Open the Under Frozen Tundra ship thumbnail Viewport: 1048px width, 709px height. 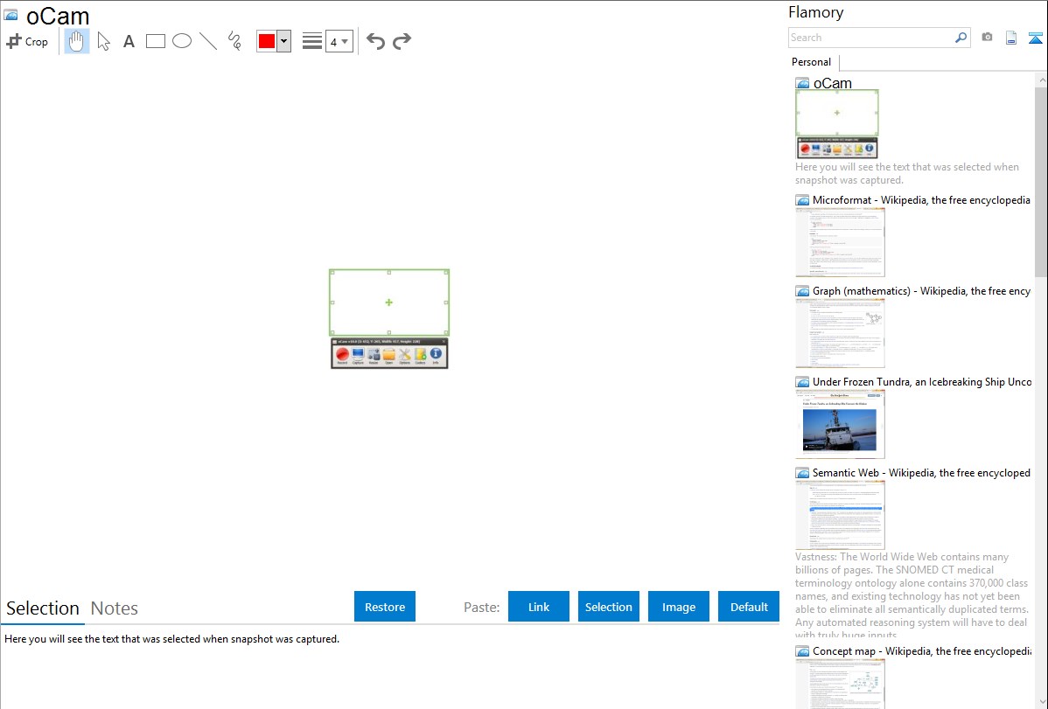click(x=840, y=424)
